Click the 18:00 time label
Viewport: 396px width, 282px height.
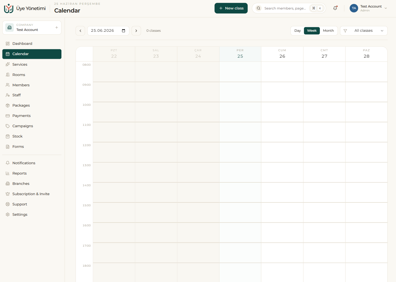click(86, 266)
